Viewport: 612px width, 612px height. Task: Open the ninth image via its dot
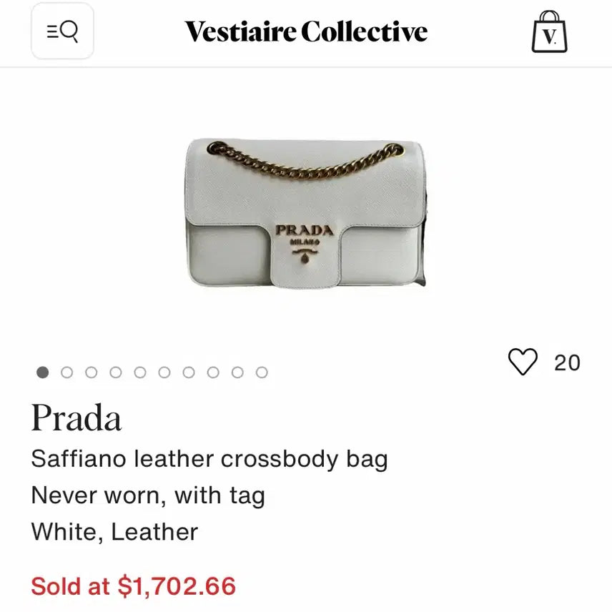pos(237,372)
